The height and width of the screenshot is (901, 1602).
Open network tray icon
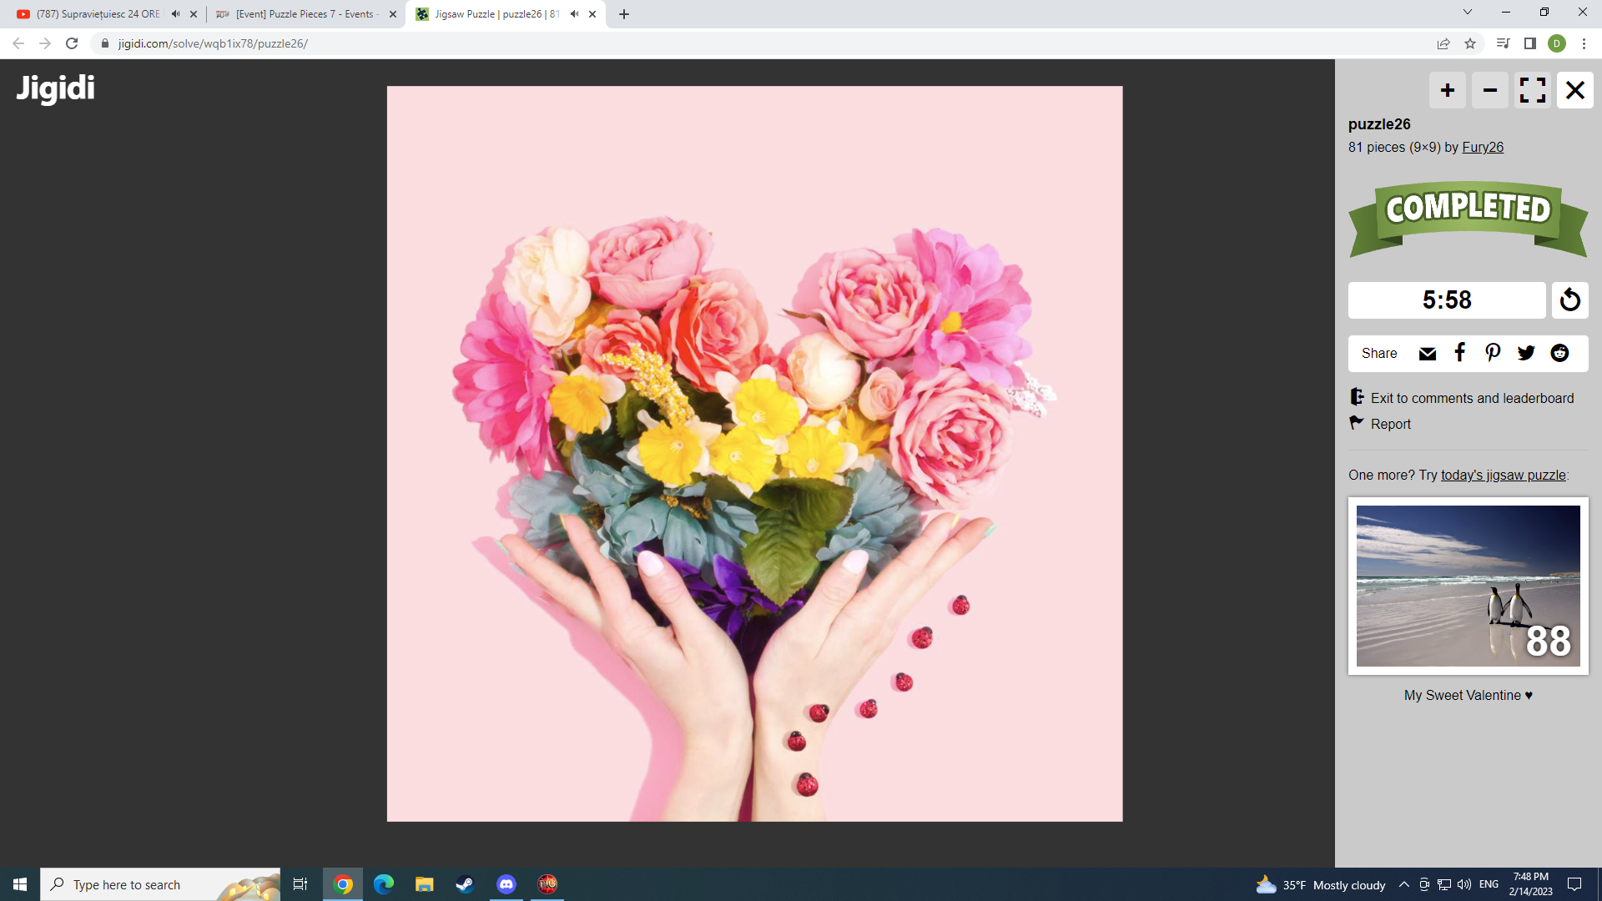(1444, 884)
